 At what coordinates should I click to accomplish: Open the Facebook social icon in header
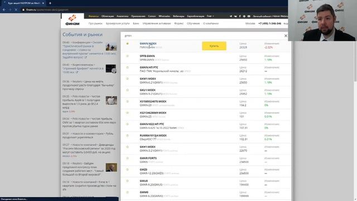[240, 16]
